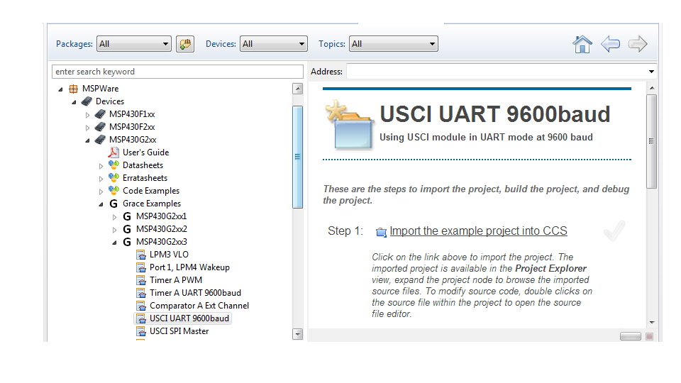
Task: Collapse the MSP430G2xx node
Action: pyautogui.click(x=88, y=140)
